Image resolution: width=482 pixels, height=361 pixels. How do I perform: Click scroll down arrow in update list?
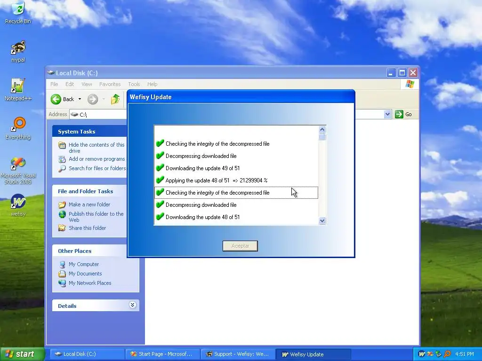pyautogui.click(x=322, y=221)
